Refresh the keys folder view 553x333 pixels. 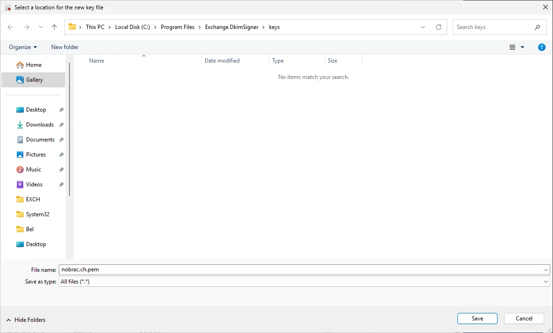pyautogui.click(x=439, y=27)
